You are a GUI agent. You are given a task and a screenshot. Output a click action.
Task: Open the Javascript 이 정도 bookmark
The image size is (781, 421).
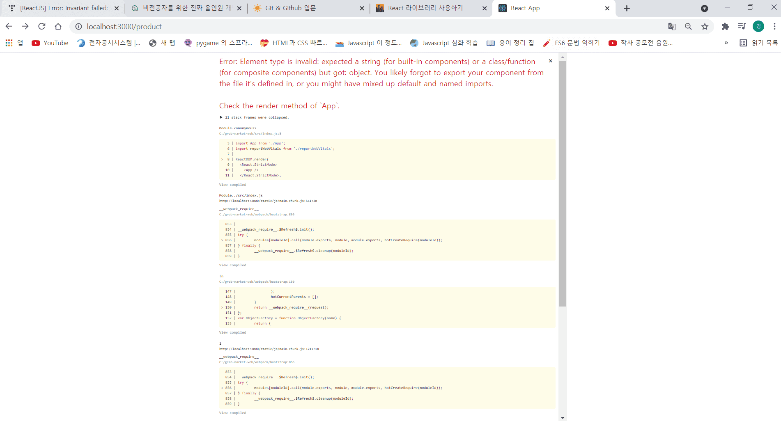click(369, 43)
